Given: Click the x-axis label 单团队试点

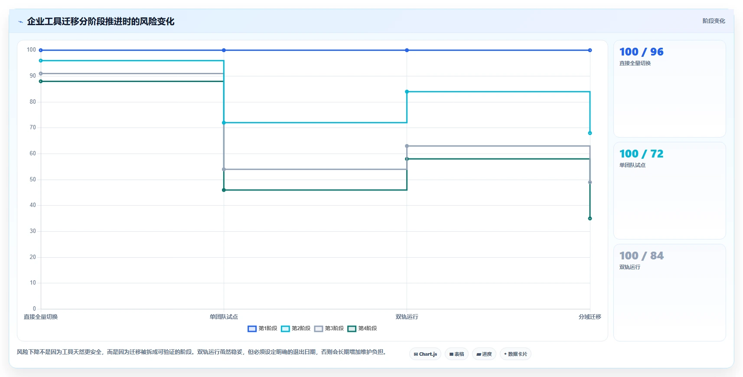Looking at the screenshot, I should click(x=224, y=317).
